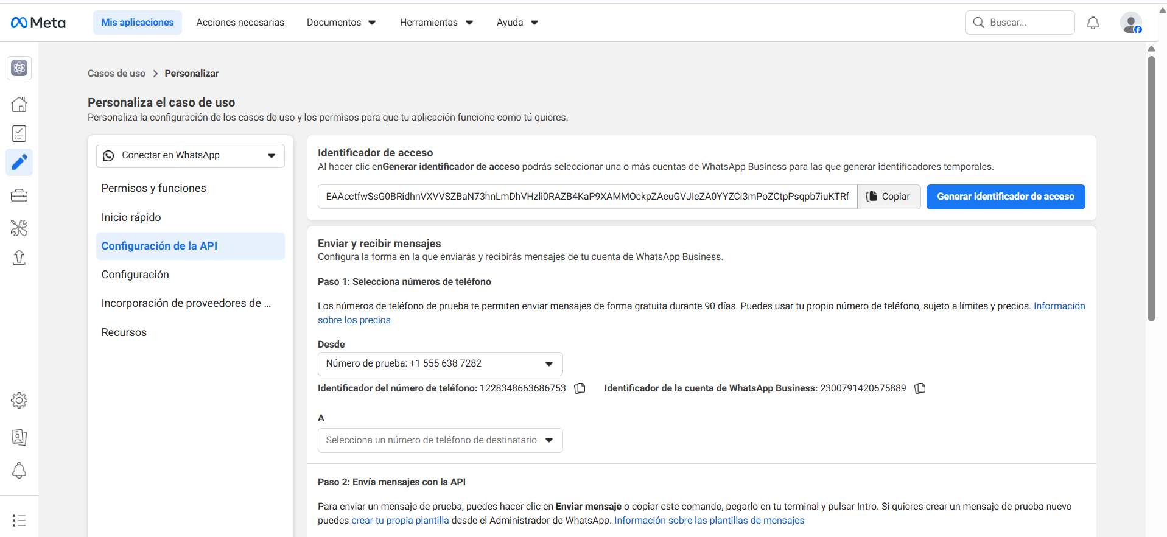This screenshot has height=537, width=1167.
Task: Click Generar identificador de acceso button
Action: tap(1006, 197)
